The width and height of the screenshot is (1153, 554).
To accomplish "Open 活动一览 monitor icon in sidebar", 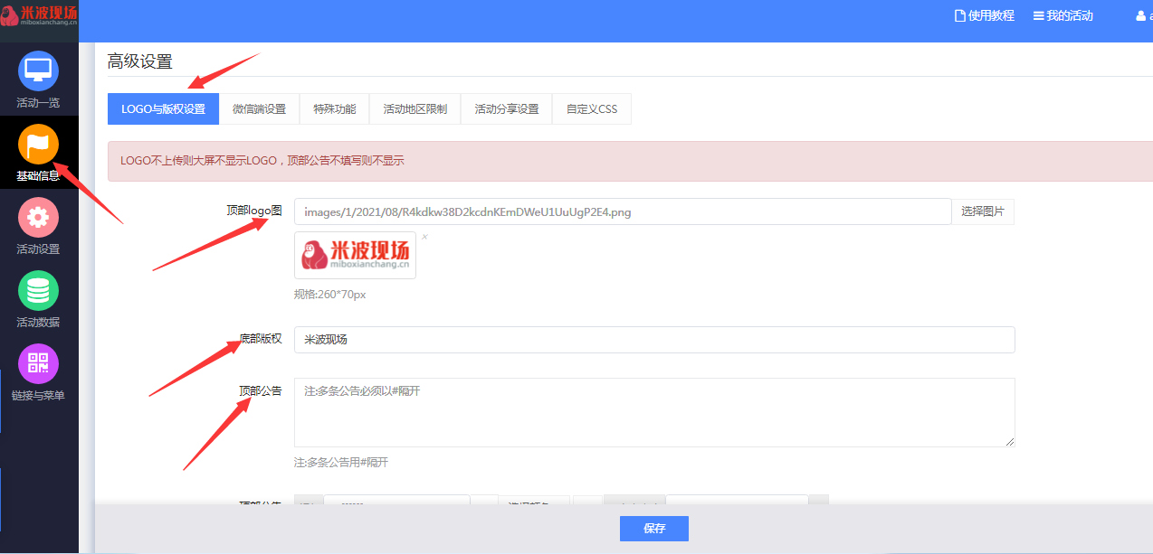I will 38,70.
